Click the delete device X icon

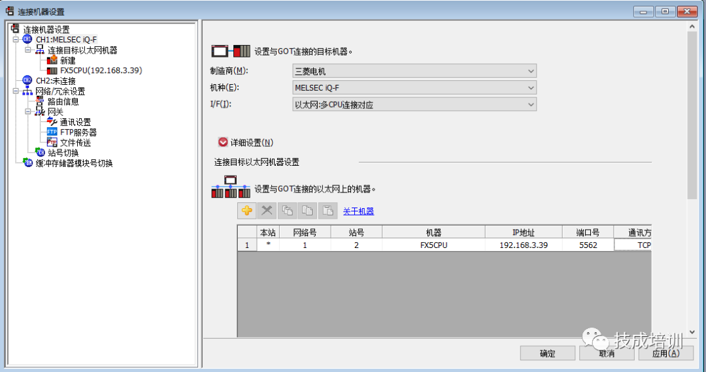tap(267, 211)
